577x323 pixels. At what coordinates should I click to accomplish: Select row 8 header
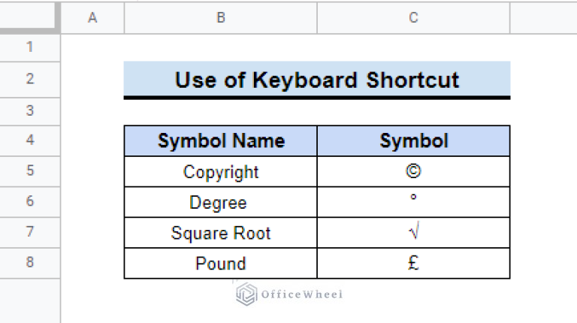(x=30, y=263)
